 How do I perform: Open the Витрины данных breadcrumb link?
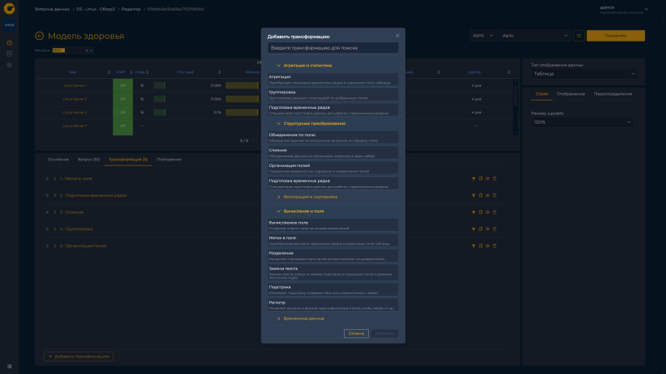click(x=52, y=9)
